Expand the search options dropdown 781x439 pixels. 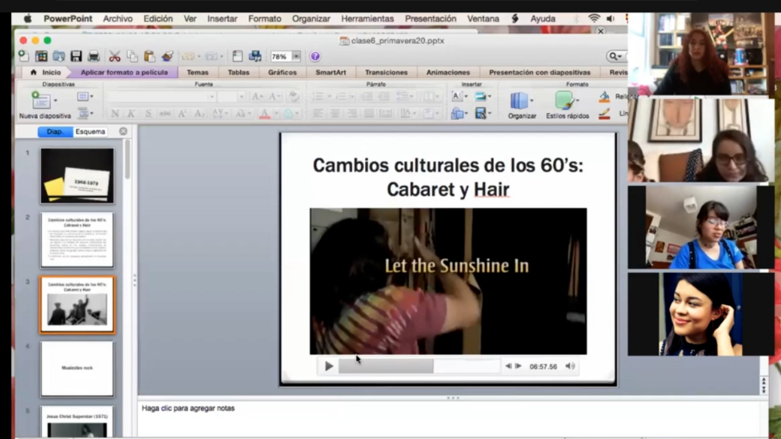(x=616, y=56)
